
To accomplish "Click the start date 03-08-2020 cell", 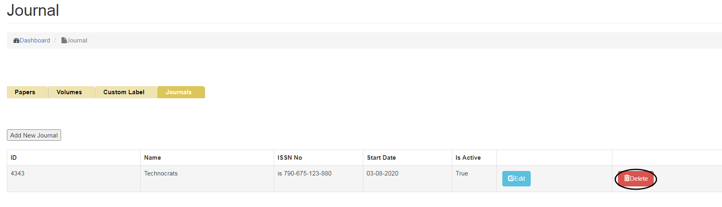I will tap(382, 173).
